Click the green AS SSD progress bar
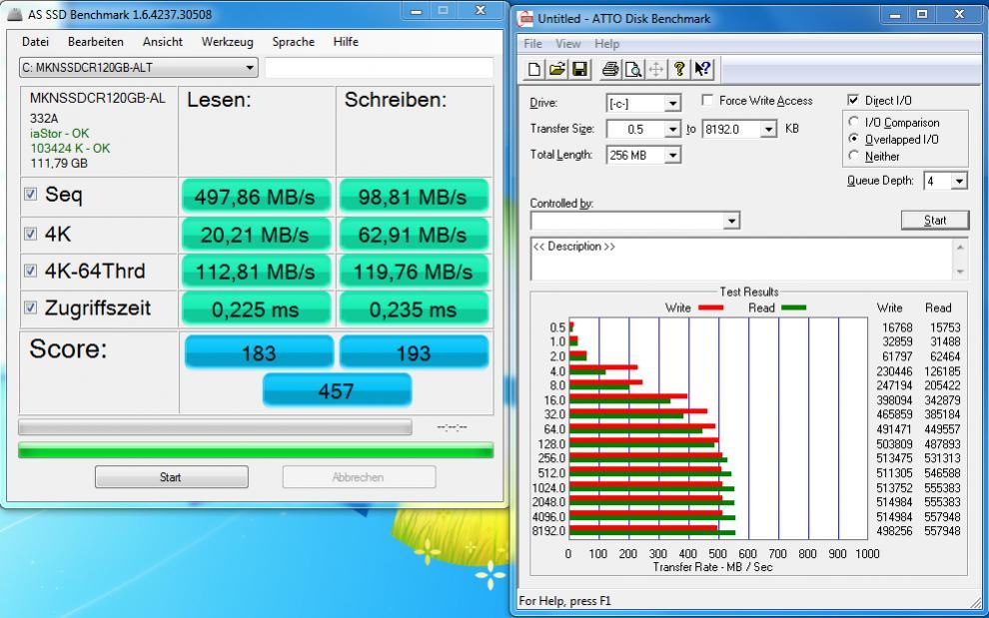Viewport: 989px width, 618px height. (x=256, y=450)
